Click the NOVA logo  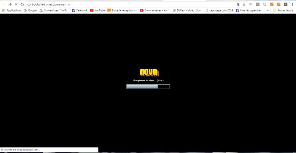click(149, 73)
